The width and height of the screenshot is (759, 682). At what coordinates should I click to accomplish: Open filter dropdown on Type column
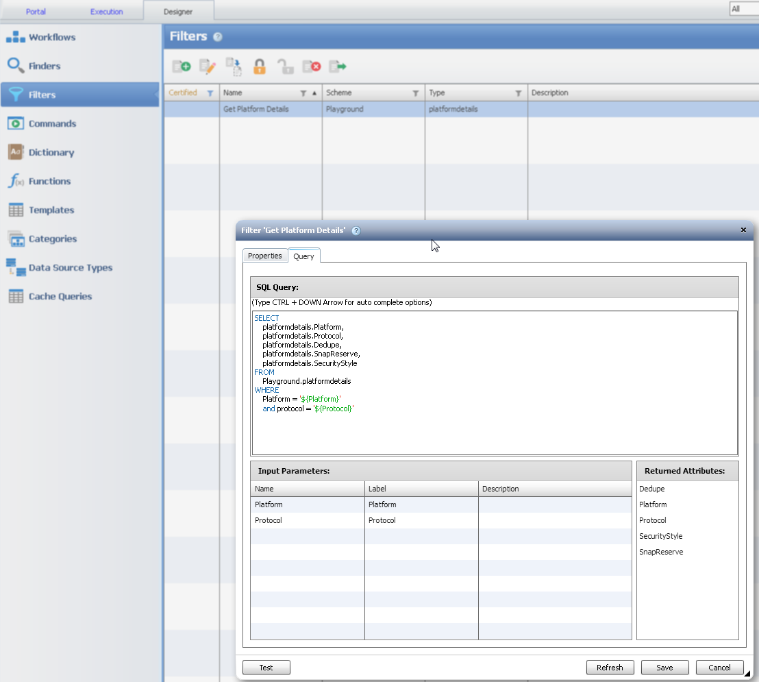518,93
